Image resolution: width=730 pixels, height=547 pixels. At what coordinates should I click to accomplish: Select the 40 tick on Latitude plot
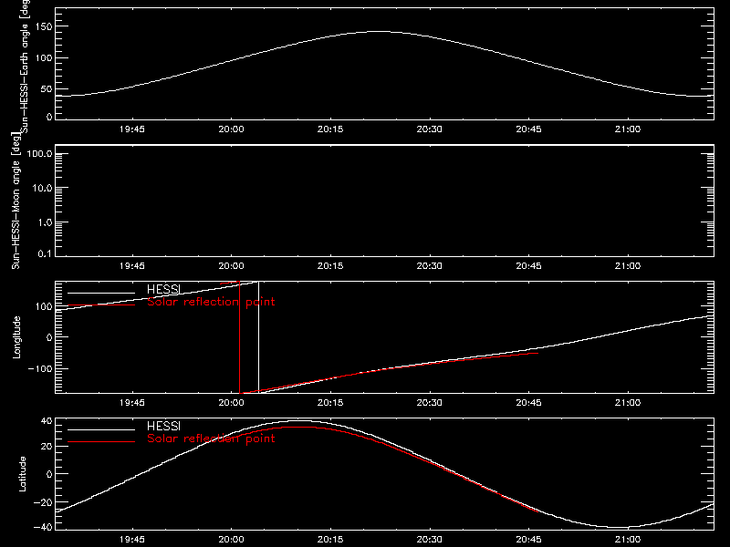[47, 421]
